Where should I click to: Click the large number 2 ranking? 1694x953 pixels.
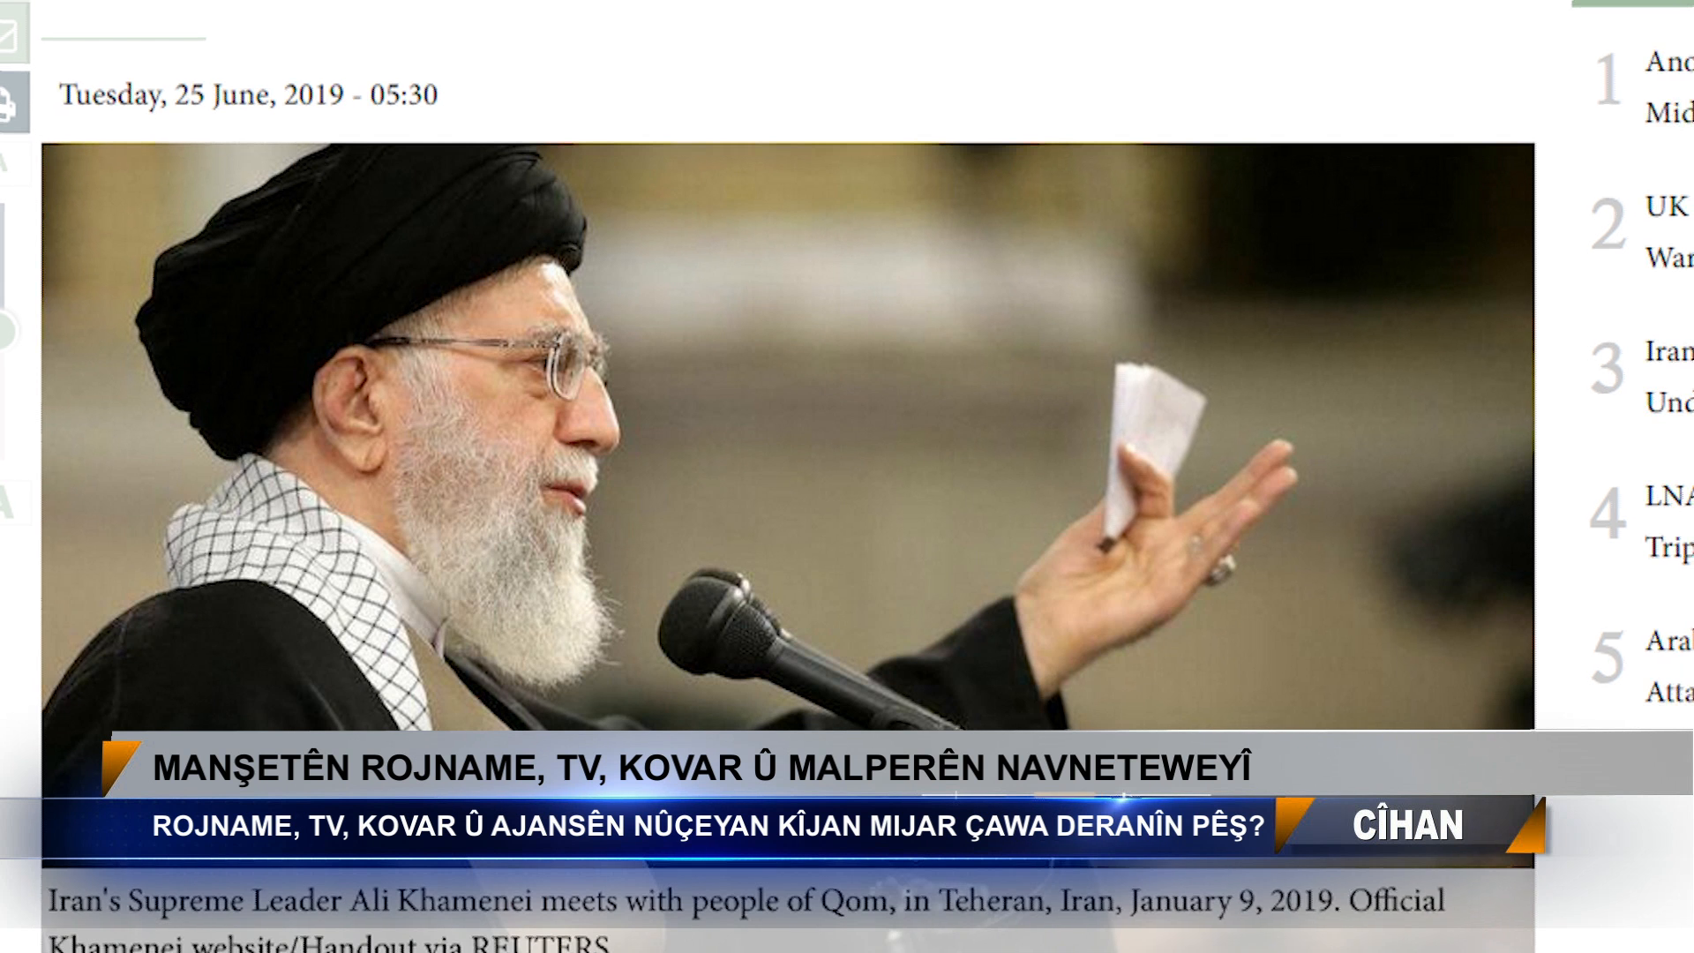tap(1608, 224)
